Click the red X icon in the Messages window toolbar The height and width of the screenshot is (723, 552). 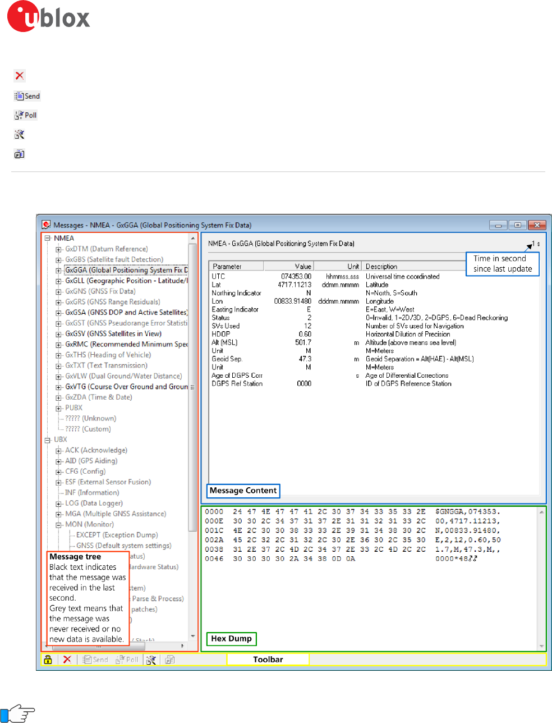tap(67, 660)
